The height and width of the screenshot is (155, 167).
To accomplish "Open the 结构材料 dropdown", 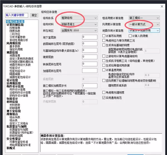I will tap(79, 24).
